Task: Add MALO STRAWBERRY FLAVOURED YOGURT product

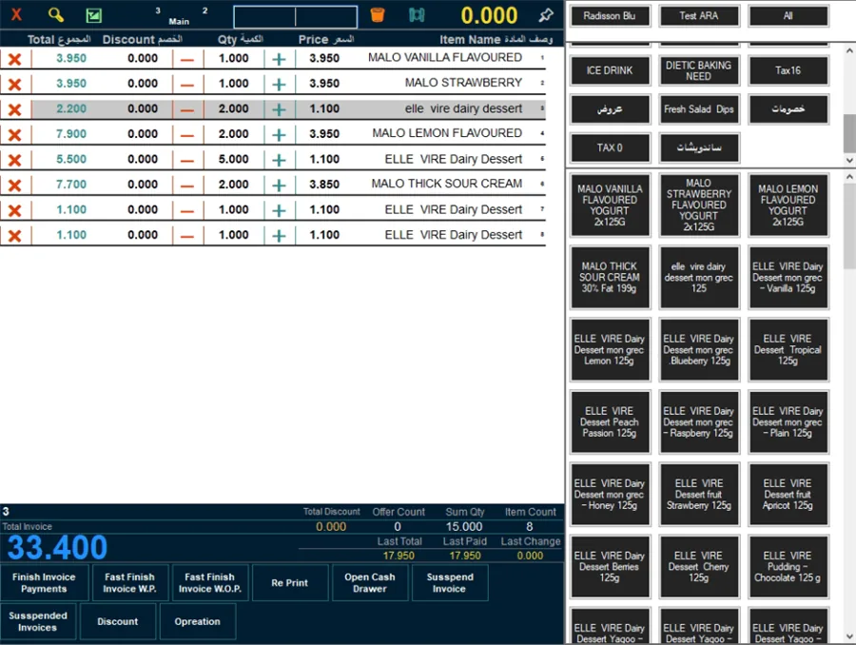Action: point(699,205)
